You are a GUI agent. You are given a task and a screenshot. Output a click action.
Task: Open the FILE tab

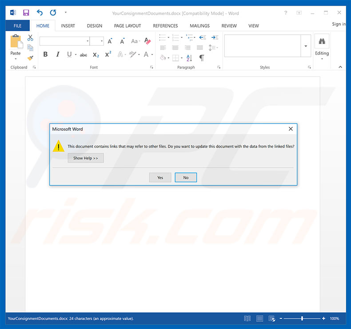(17, 25)
